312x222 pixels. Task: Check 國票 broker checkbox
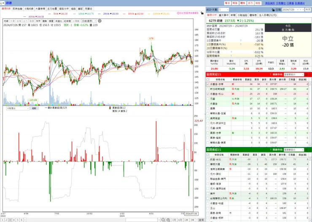(x=208, y=108)
